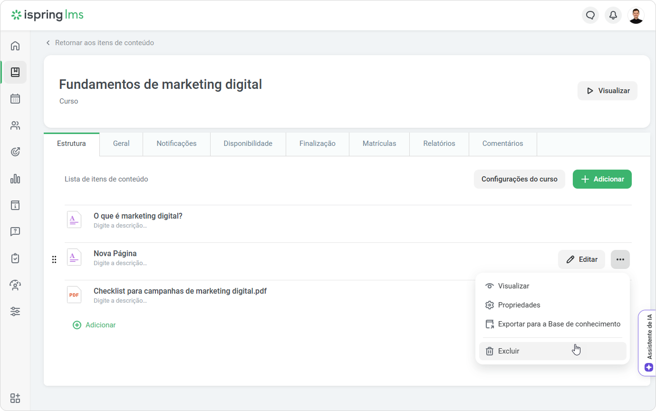This screenshot has height=411, width=656.
Task: Click Configurações do curso button
Action: [520, 179]
